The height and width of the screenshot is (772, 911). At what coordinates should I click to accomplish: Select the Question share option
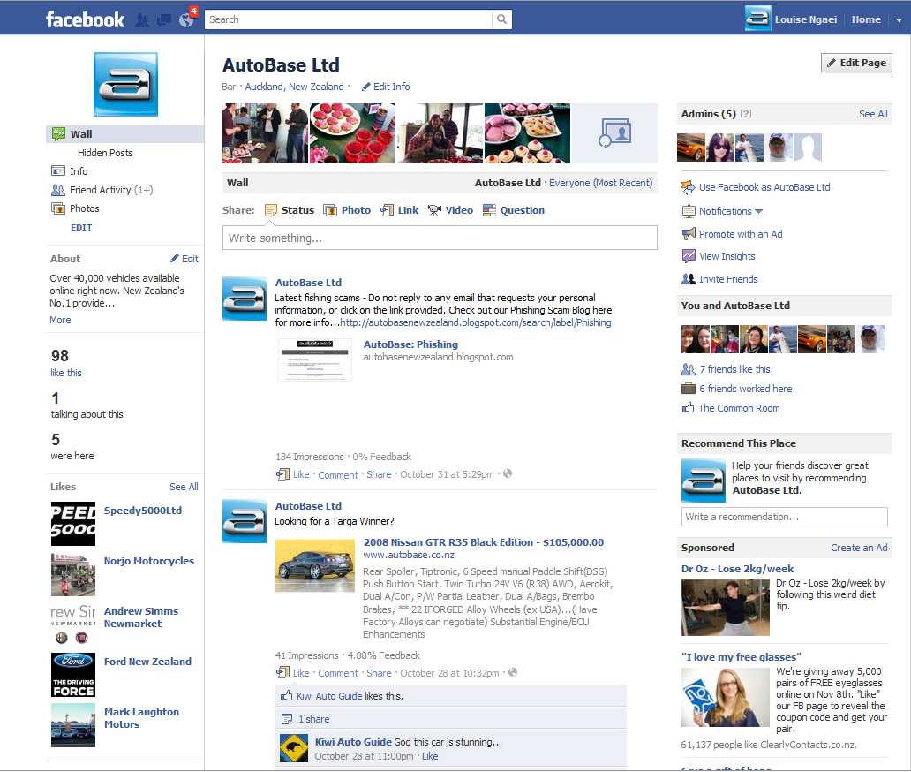[514, 210]
